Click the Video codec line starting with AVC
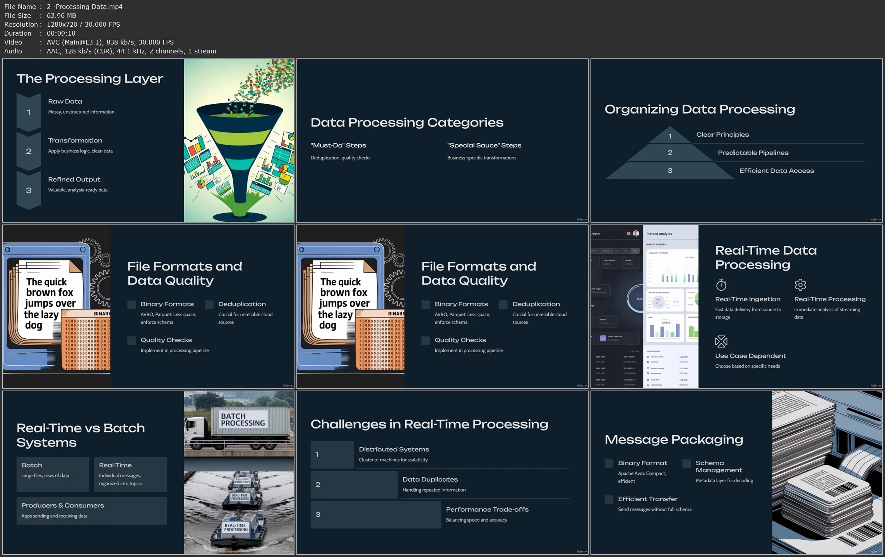The image size is (885, 557). click(x=110, y=42)
